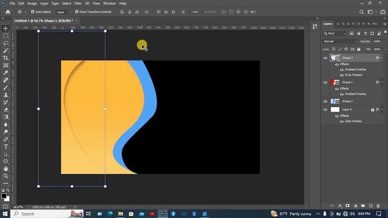388x218 pixels.
Task: Select the Eraser tool
Action: pos(5,110)
